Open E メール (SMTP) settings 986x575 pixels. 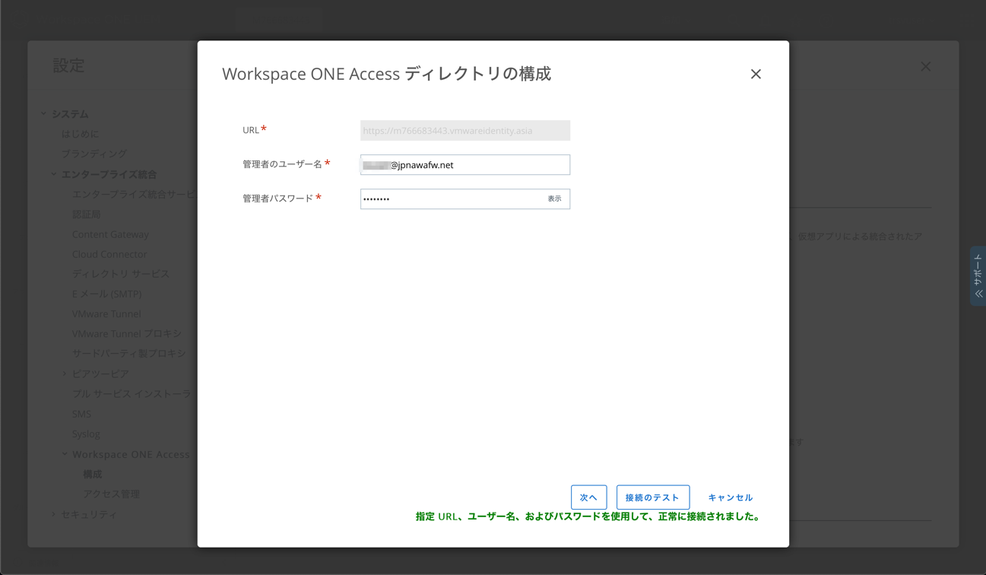pyautogui.click(x=106, y=294)
